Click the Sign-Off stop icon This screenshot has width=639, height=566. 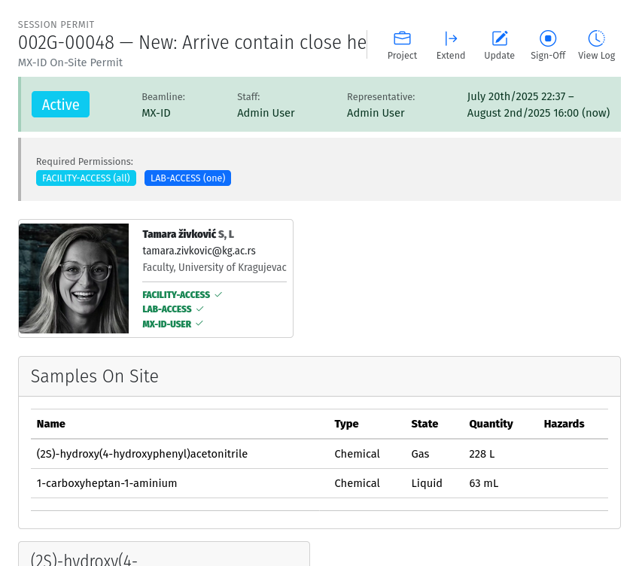point(548,38)
